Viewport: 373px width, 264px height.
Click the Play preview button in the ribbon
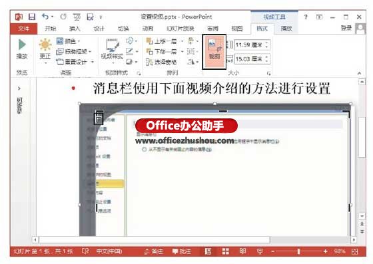click(22, 49)
